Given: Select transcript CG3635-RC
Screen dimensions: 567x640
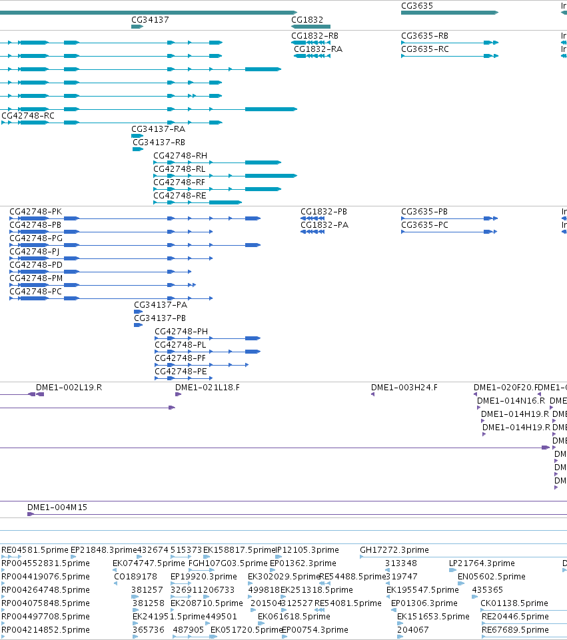Looking at the screenshot, I should point(425,49).
